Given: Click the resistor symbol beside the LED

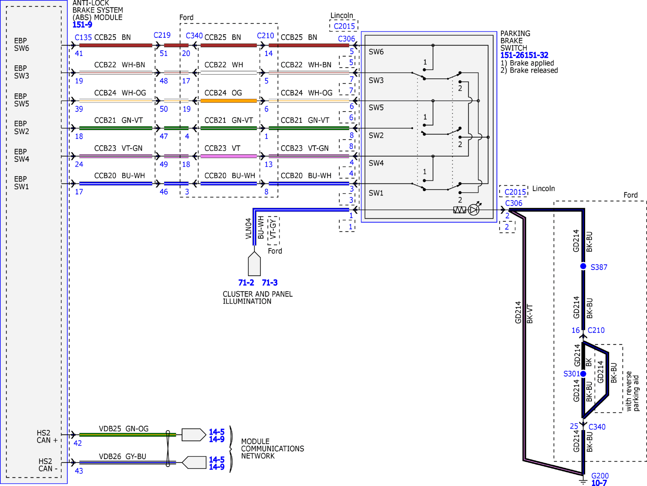Looking at the screenshot, I should (460, 210).
